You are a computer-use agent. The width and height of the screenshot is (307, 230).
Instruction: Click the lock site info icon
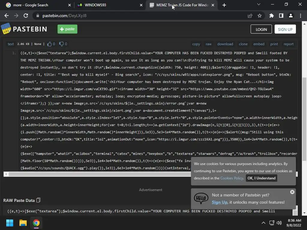tap(37, 16)
